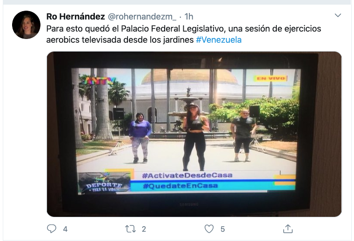Retweet this post using the arrows icon
The height and width of the screenshot is (241, 354).
pyautogui.click(x=131, y=229)
